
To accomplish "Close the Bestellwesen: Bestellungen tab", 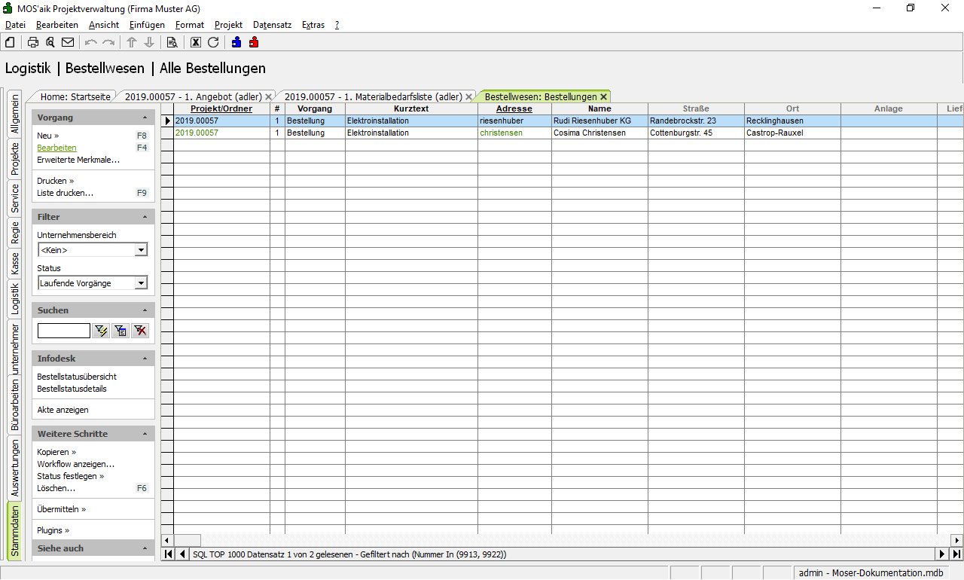I will (603, 97).
